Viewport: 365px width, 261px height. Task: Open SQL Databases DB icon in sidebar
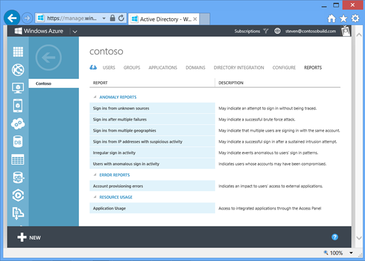pos(18,142)
